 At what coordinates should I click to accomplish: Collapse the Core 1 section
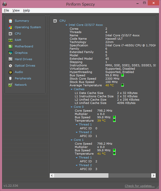point(71,140)
